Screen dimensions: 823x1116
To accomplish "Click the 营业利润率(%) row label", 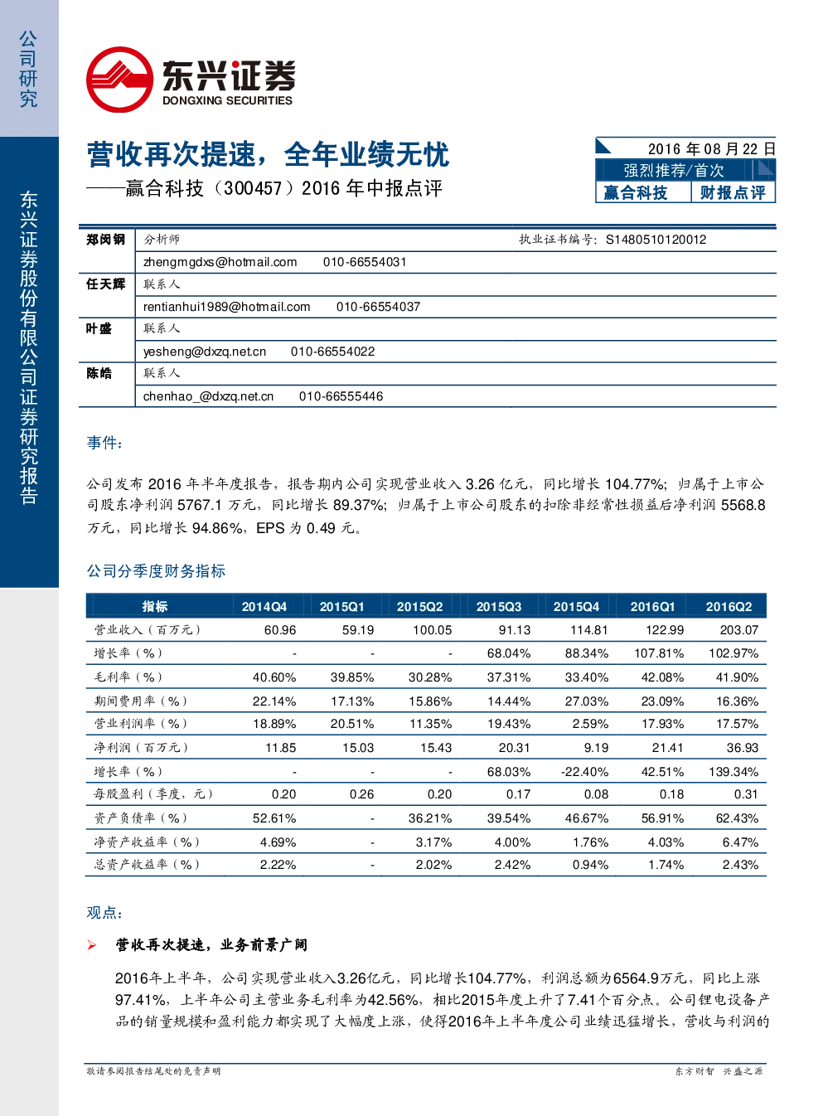I will [x=141, y=724].
